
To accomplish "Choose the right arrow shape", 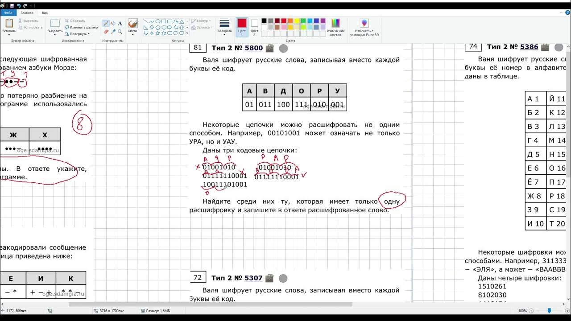I will [170, 27].
